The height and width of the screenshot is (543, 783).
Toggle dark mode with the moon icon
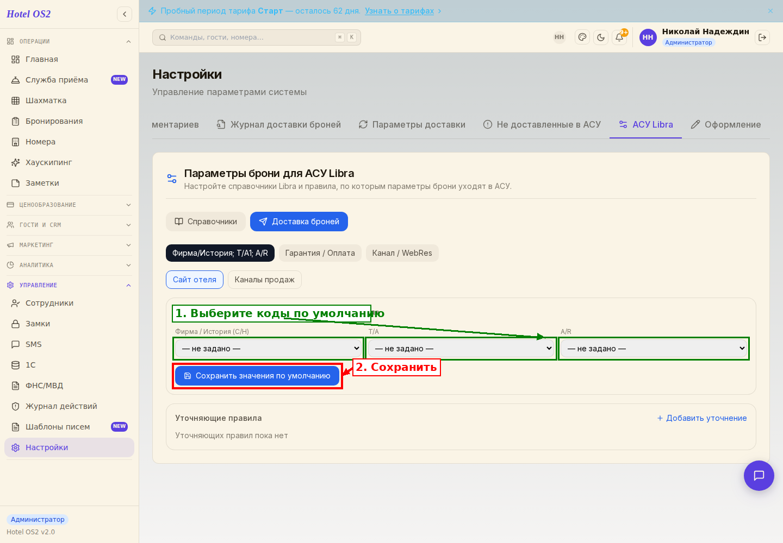point(601,37)
